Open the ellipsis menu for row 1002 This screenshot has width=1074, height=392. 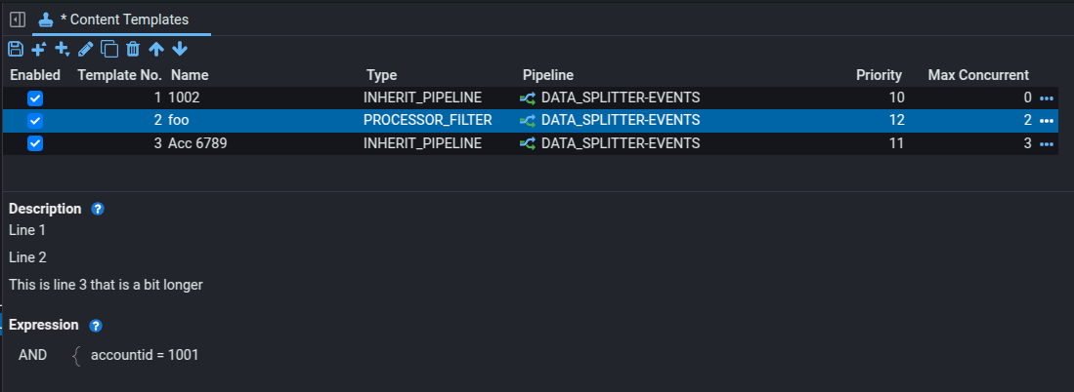point(1047,98)
